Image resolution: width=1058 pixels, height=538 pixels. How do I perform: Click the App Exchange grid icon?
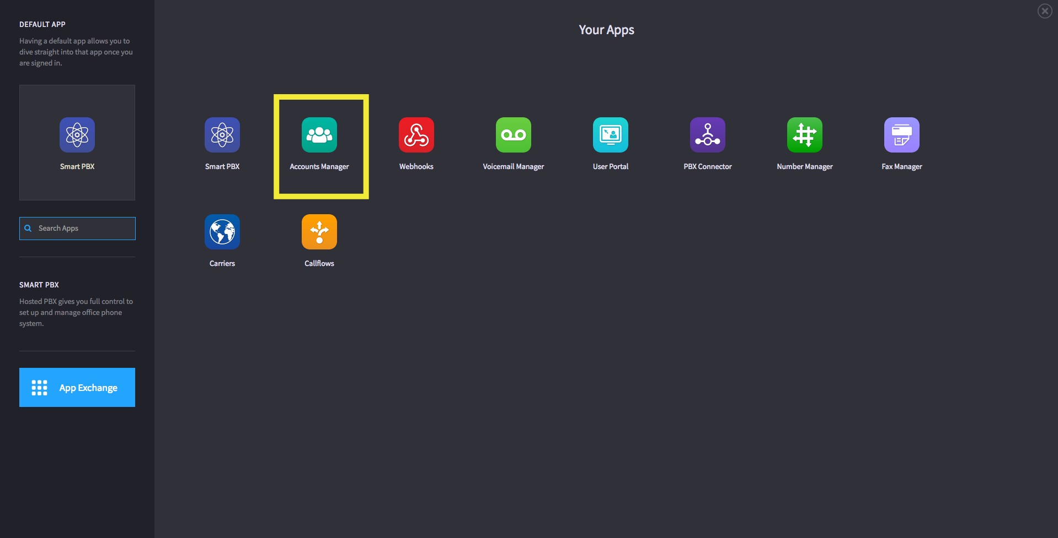pyautogui.click(x=39, y=388)
